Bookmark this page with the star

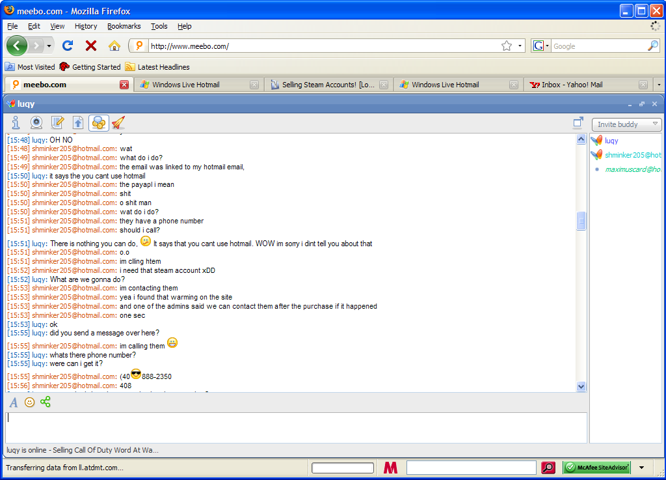pyautogui.click(x=506, y=46)
